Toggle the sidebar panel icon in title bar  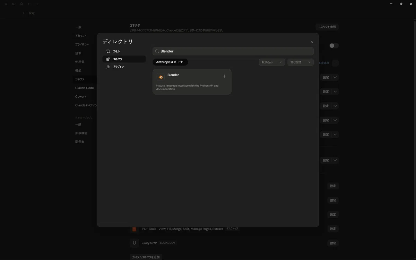(14, 4)
